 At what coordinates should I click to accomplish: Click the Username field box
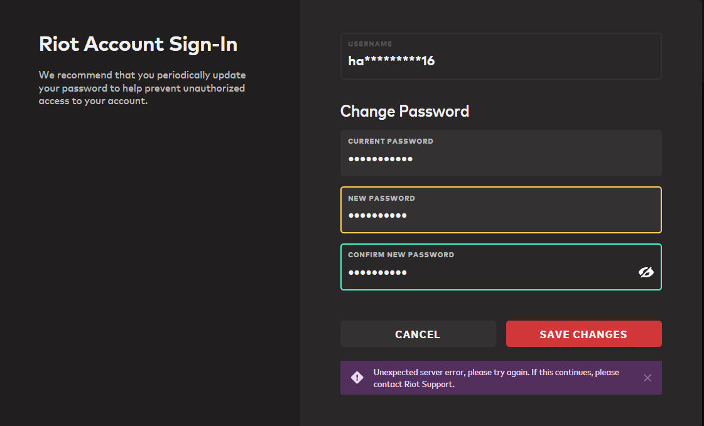501,56
